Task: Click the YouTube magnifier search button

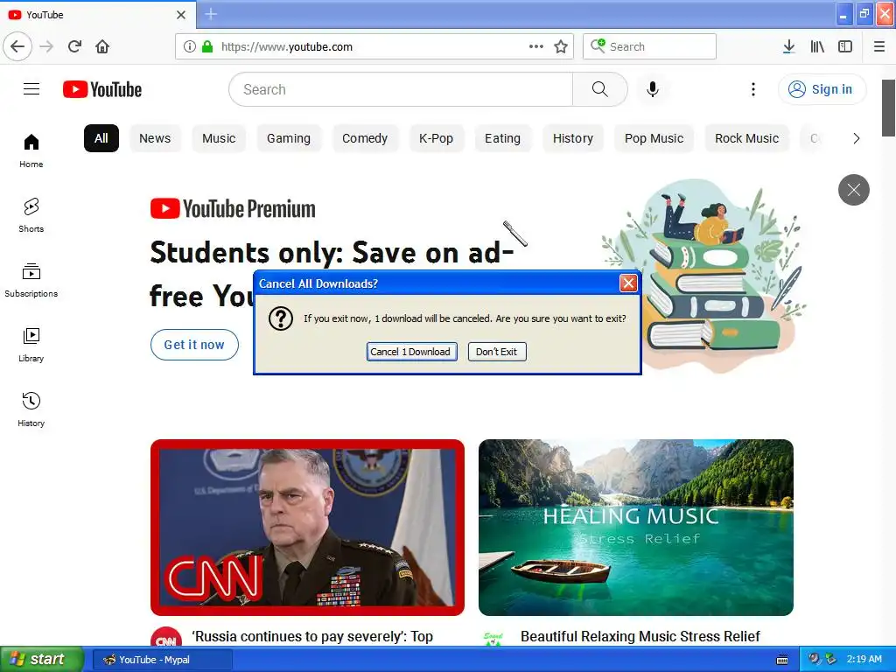Action: coord(599,89)
